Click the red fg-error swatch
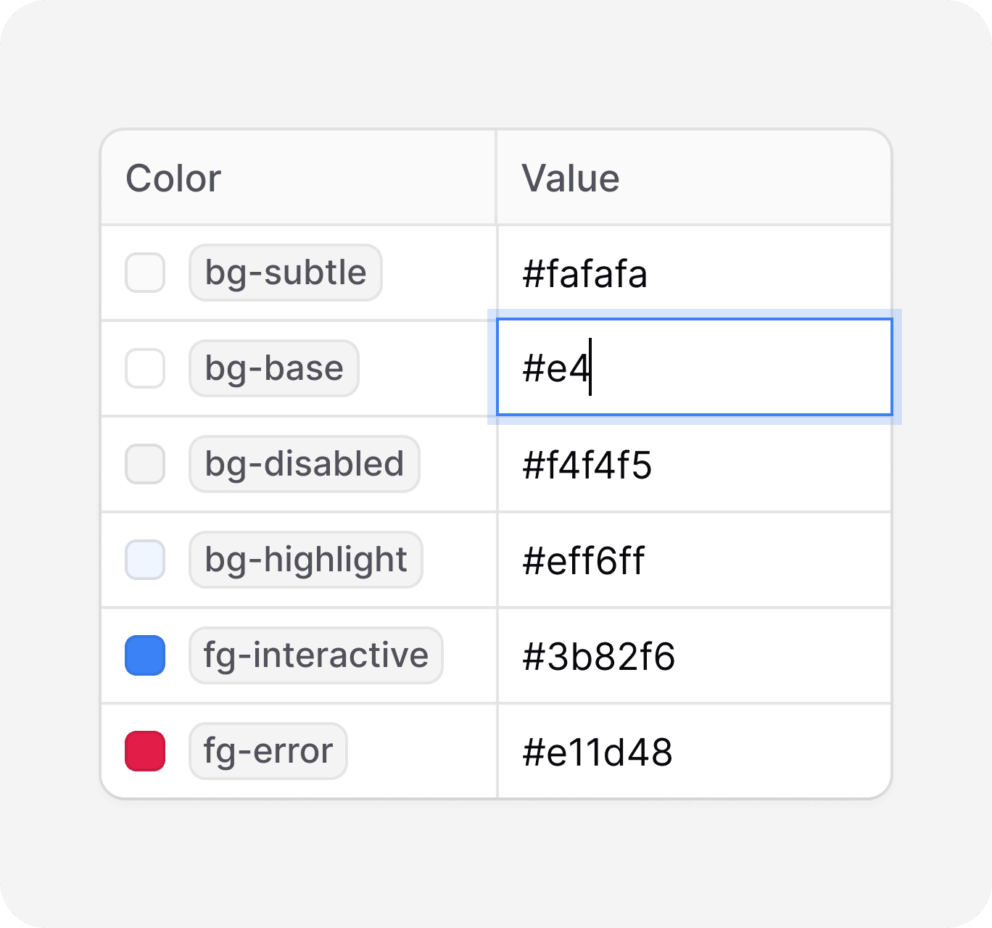The image size is (992, 928). pos(145,751)
